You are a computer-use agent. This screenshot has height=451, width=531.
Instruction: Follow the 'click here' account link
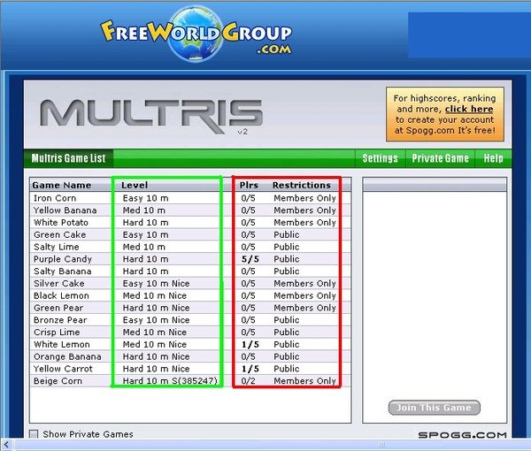(469, 109)
